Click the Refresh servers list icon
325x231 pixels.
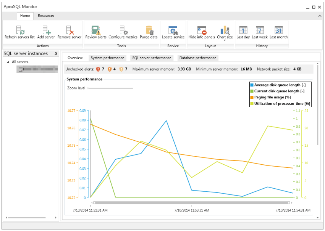(x=20, y=30)
